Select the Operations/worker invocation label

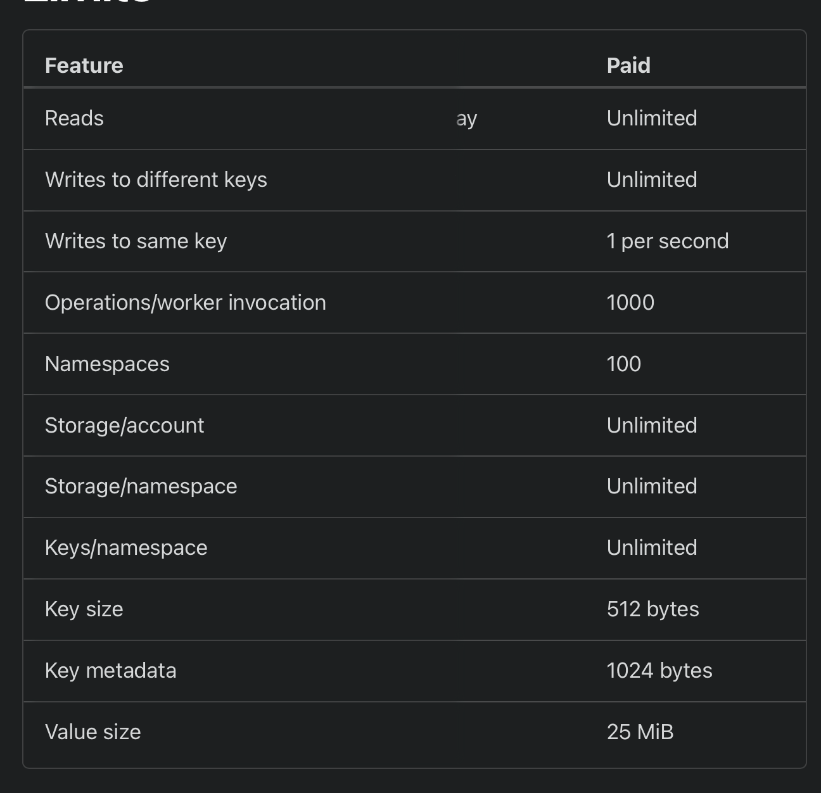(x=186, y=303)
